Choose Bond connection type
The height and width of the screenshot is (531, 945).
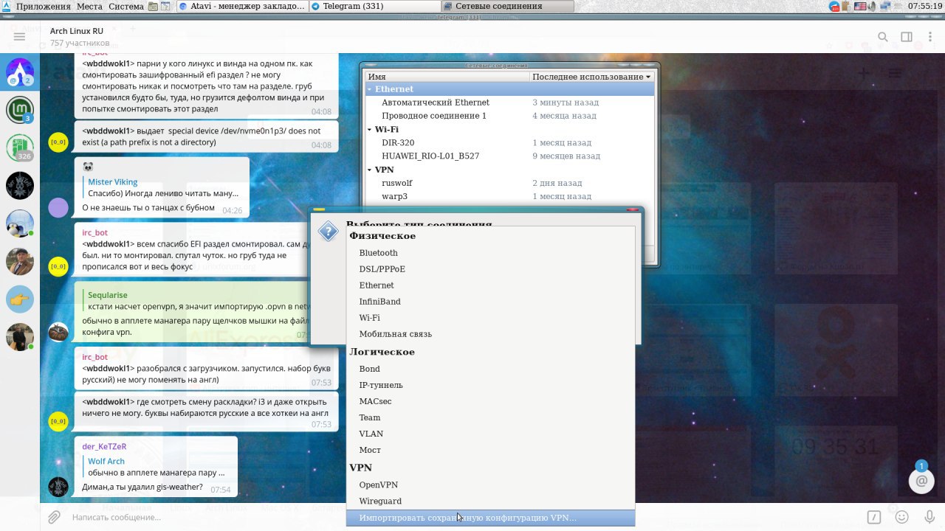(490, 369)
